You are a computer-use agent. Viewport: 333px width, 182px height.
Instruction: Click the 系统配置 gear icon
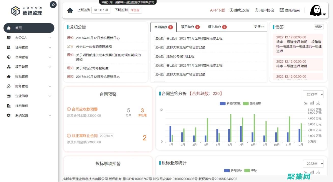[x=9, y=115]
